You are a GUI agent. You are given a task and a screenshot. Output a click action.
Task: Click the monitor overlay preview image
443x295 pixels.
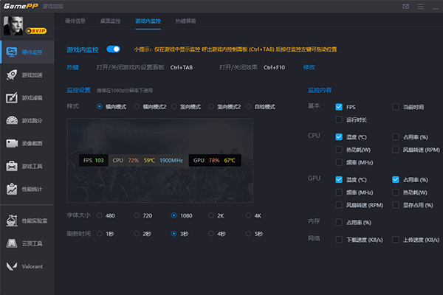(x=160, y=160)
